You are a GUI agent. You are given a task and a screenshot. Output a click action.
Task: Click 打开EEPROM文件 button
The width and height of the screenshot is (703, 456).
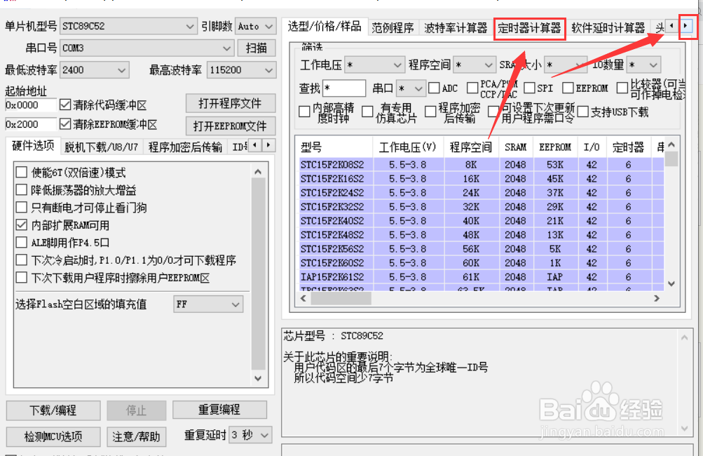231,126
